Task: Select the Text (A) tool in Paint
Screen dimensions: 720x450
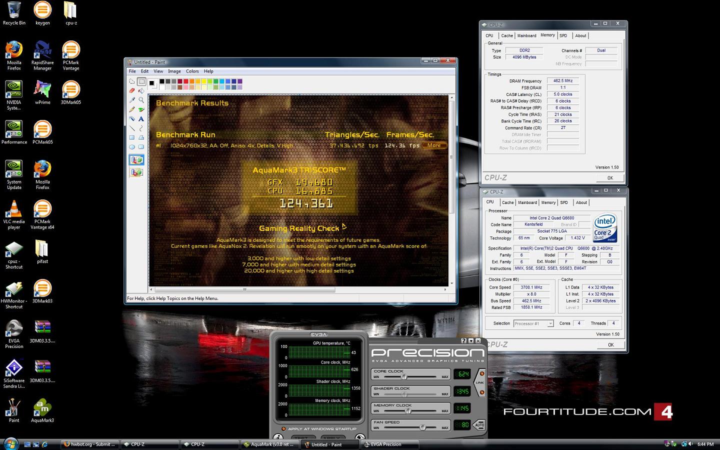Action: click(141, 119)
